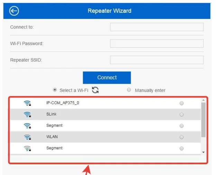Focus the Wi-Fi Password field

[x=157, y=44]
